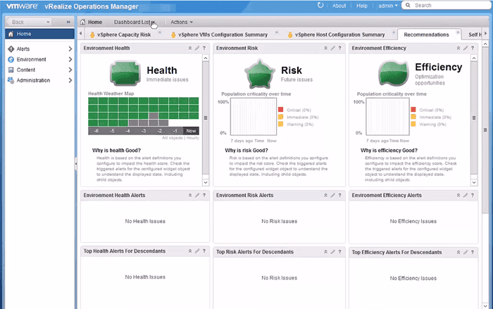Open Content in the navigation pane
Image resolution: width=493 pixels, height=309 pixels.
click(26, 70)
